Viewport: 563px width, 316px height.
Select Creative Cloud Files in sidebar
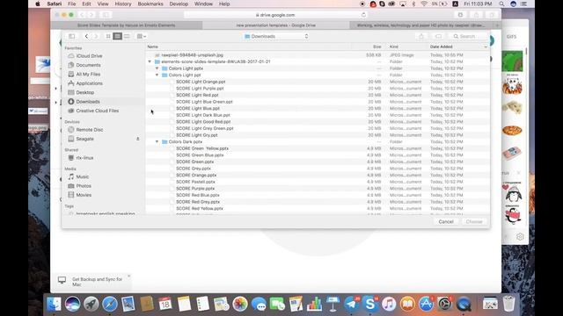click(97, 111)
